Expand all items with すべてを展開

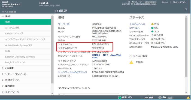point(9,12)
